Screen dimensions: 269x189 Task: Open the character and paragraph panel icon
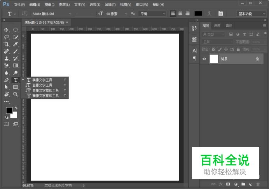pos(220,14)
